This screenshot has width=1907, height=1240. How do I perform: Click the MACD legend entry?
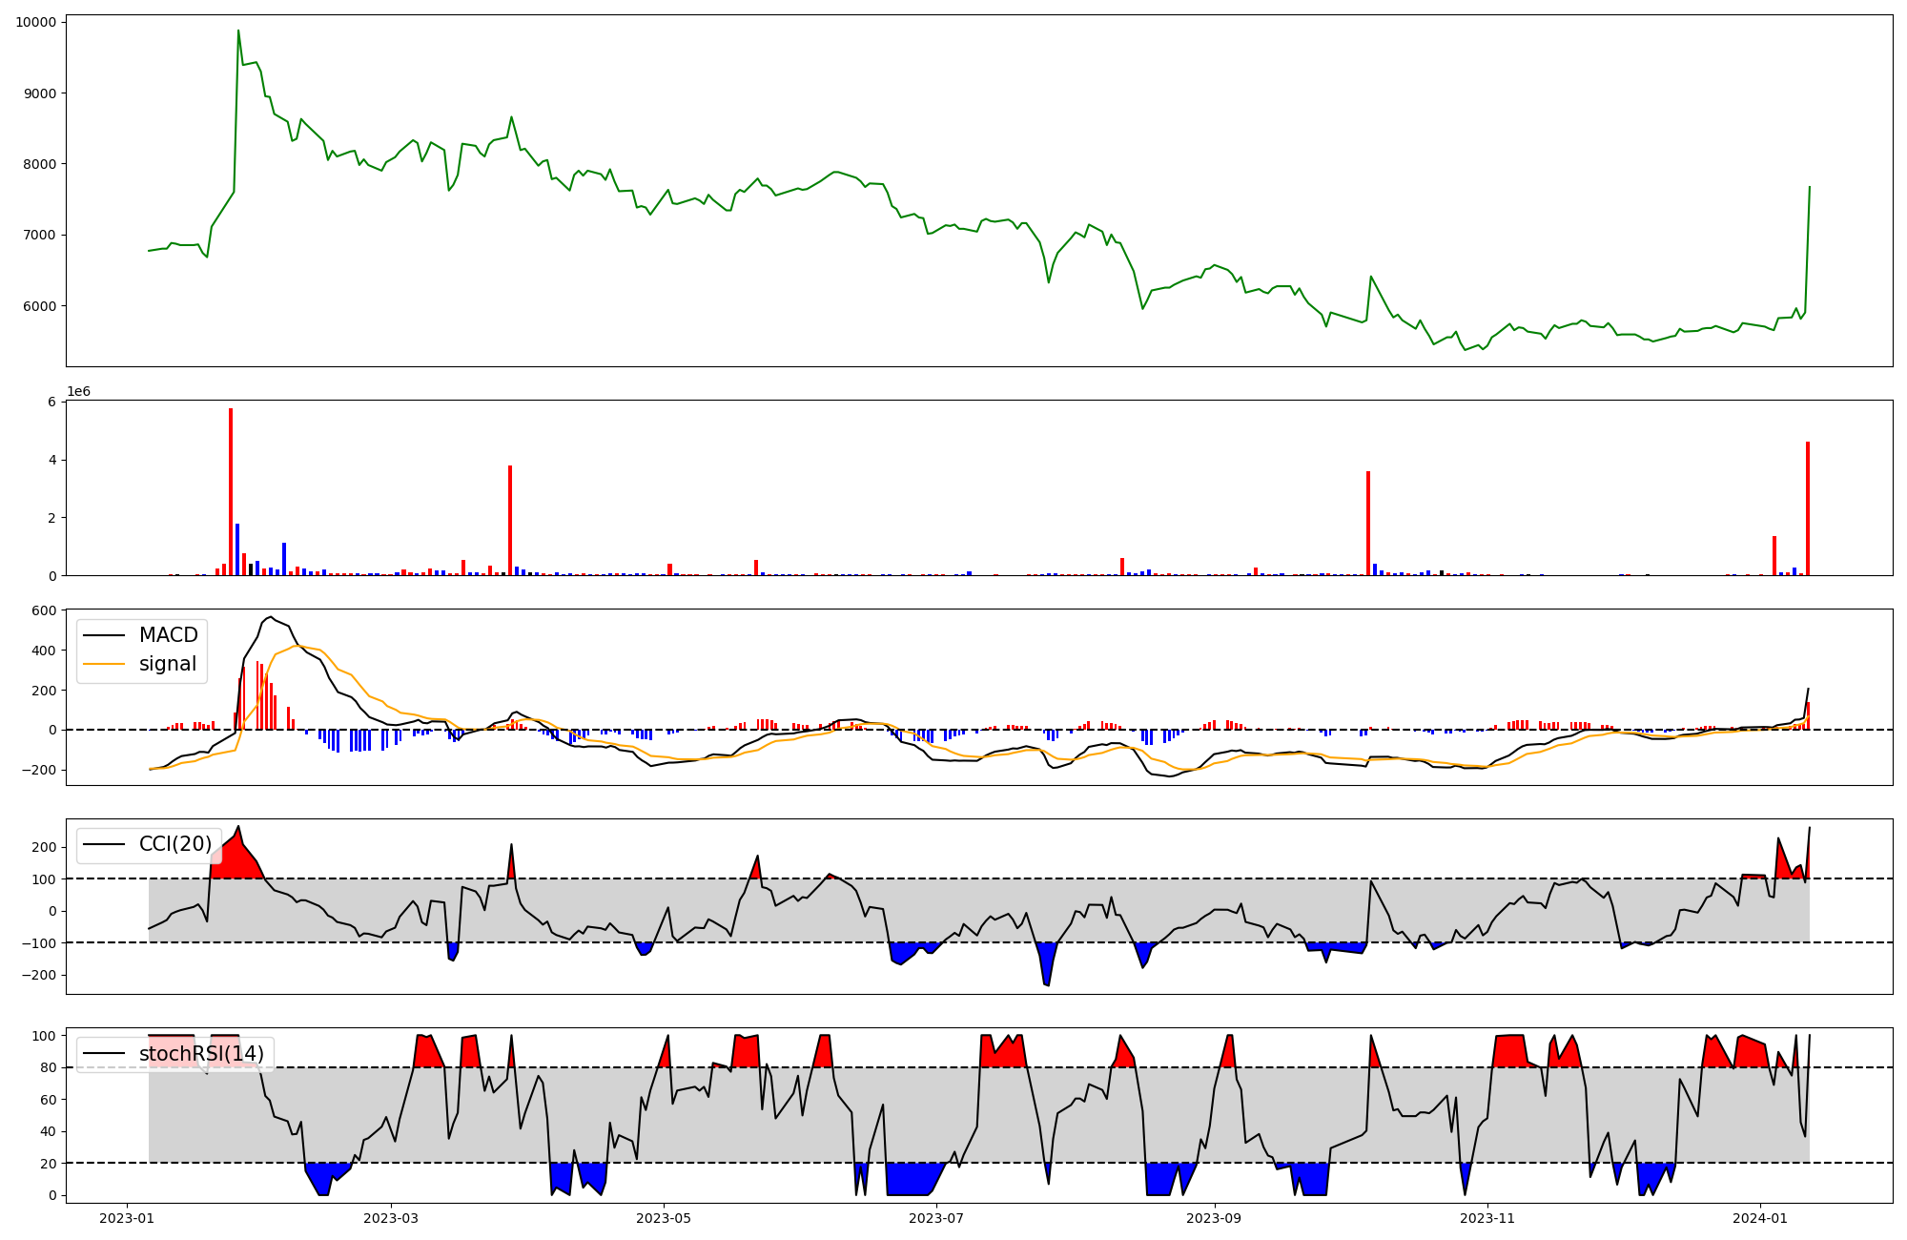click(168, 635)
